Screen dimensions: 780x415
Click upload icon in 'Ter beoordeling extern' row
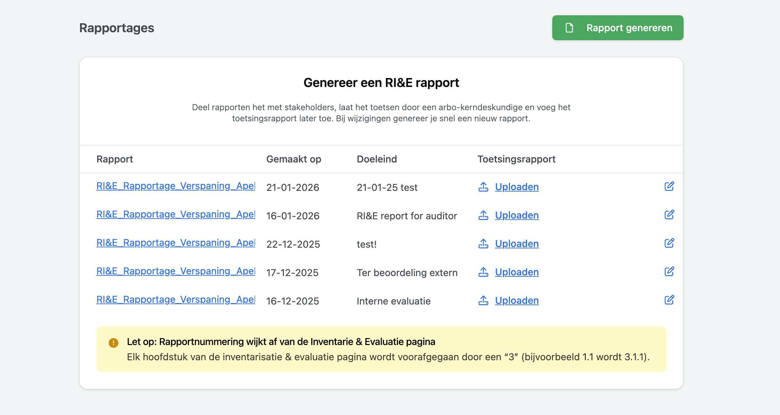[483, 272]
